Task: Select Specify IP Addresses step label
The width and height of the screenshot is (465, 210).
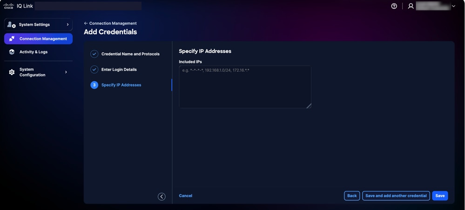Action: [x=121, y=85]
